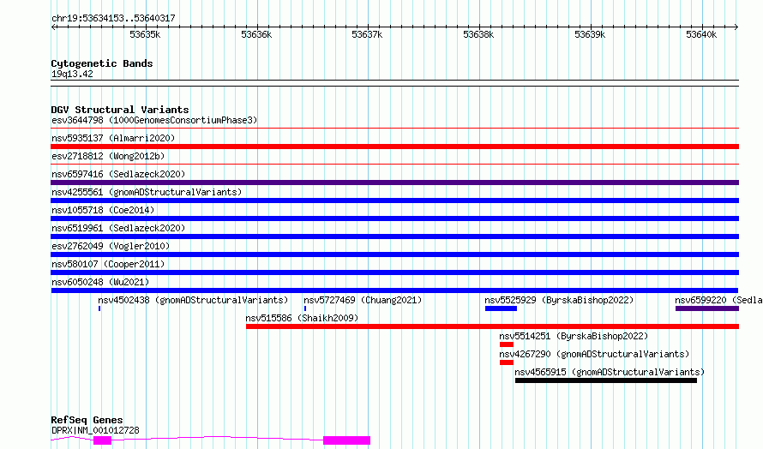This screenshot has width=763, height=449.
Task: Click the 53637k ruler label
Action: pyautogui.click(x=368, y=34)
